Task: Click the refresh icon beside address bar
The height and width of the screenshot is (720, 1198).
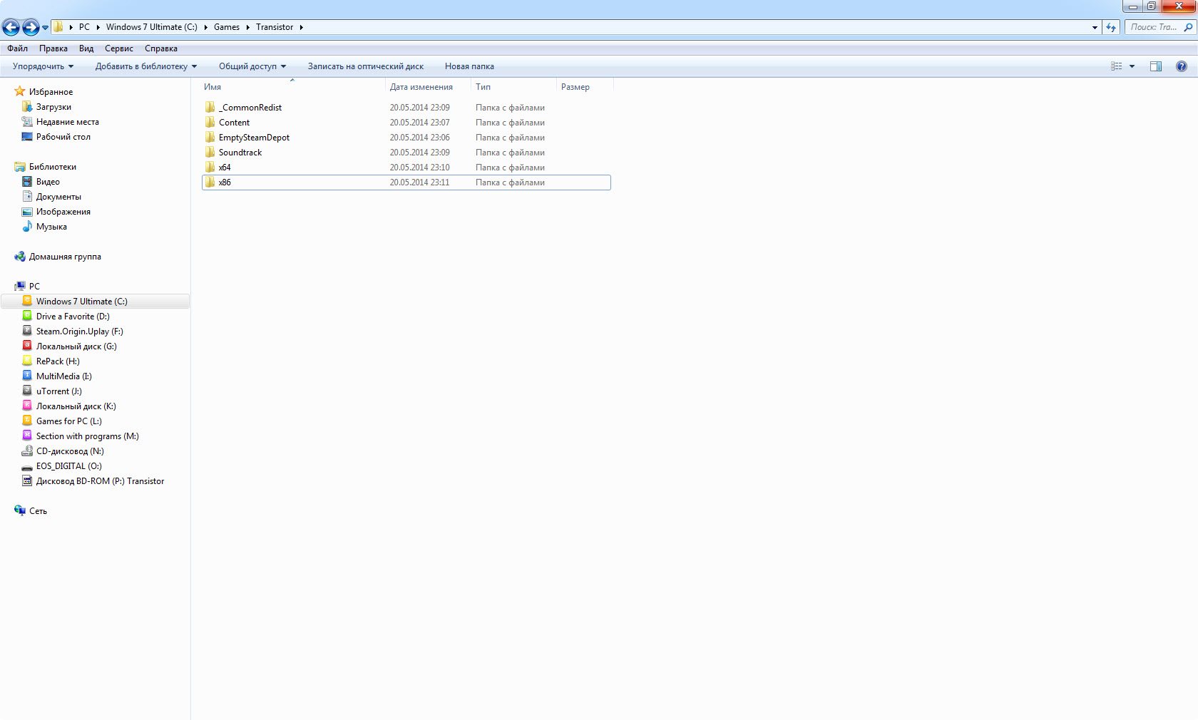Action: 1111,27
